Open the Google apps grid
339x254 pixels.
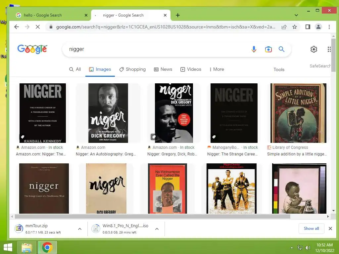[x=329, y=49]
